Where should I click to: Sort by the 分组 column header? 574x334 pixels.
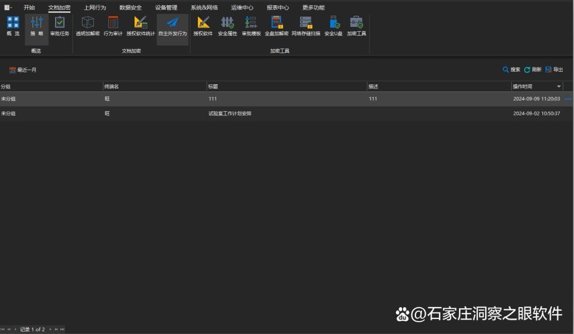pos(51,86)
